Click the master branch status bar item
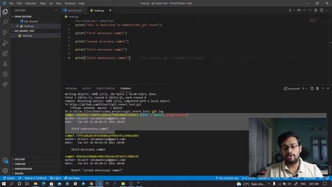 tap(9, 178)
